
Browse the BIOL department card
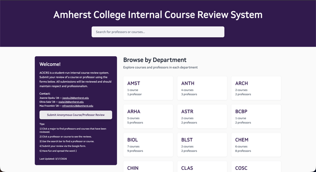click(148, 145)
